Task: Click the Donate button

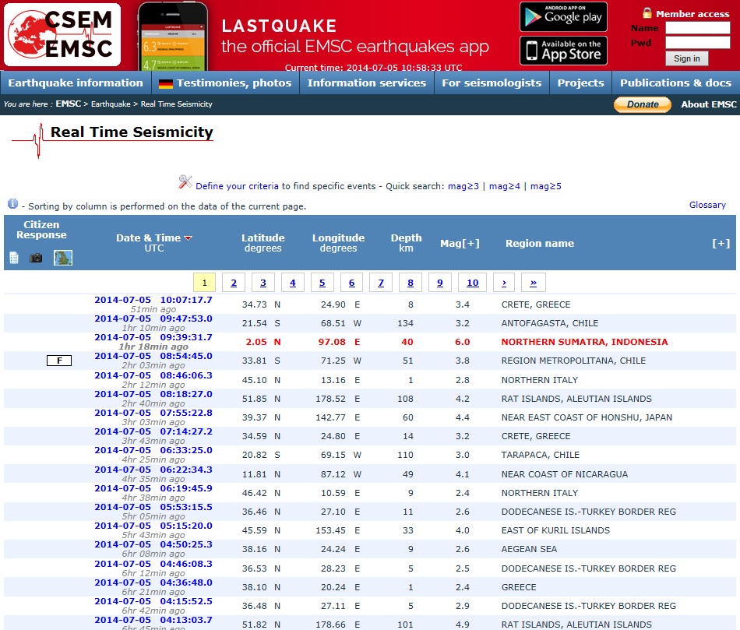Action: click(x=642, y=104)
